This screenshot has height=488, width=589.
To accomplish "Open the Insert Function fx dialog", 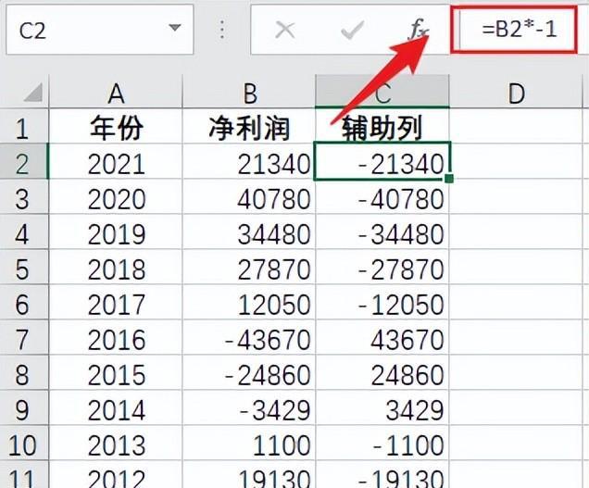I will 418,30.
